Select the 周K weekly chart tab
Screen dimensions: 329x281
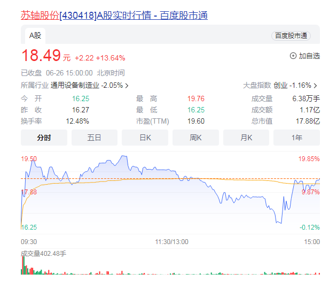[x=195, y=138]
